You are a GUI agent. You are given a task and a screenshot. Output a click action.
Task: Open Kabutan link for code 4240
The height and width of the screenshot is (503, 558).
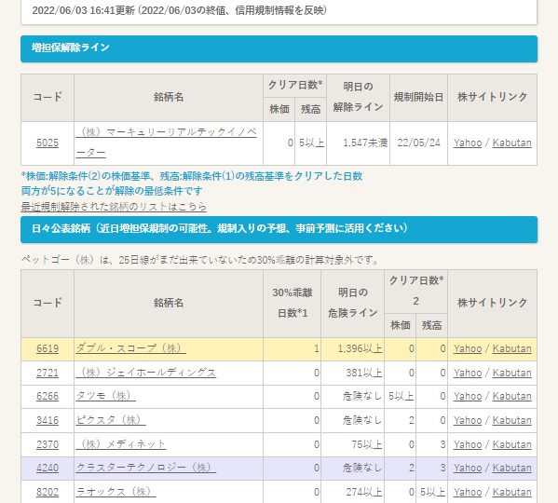point(511,469)
